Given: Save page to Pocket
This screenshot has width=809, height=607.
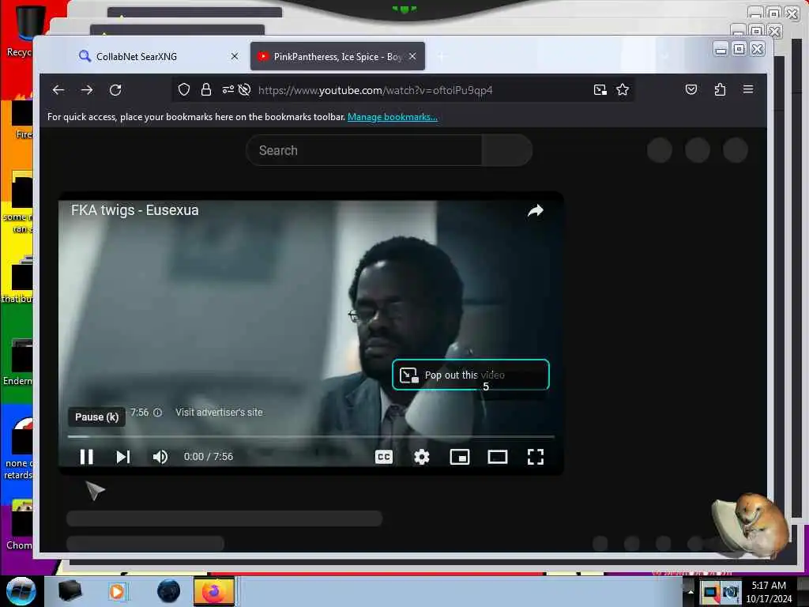Looking at the screenshot, I should tap(691, 90).
